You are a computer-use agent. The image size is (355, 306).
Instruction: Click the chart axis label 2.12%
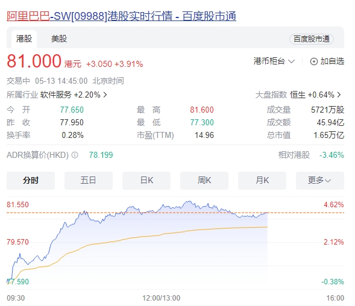(x=333, y=242)
